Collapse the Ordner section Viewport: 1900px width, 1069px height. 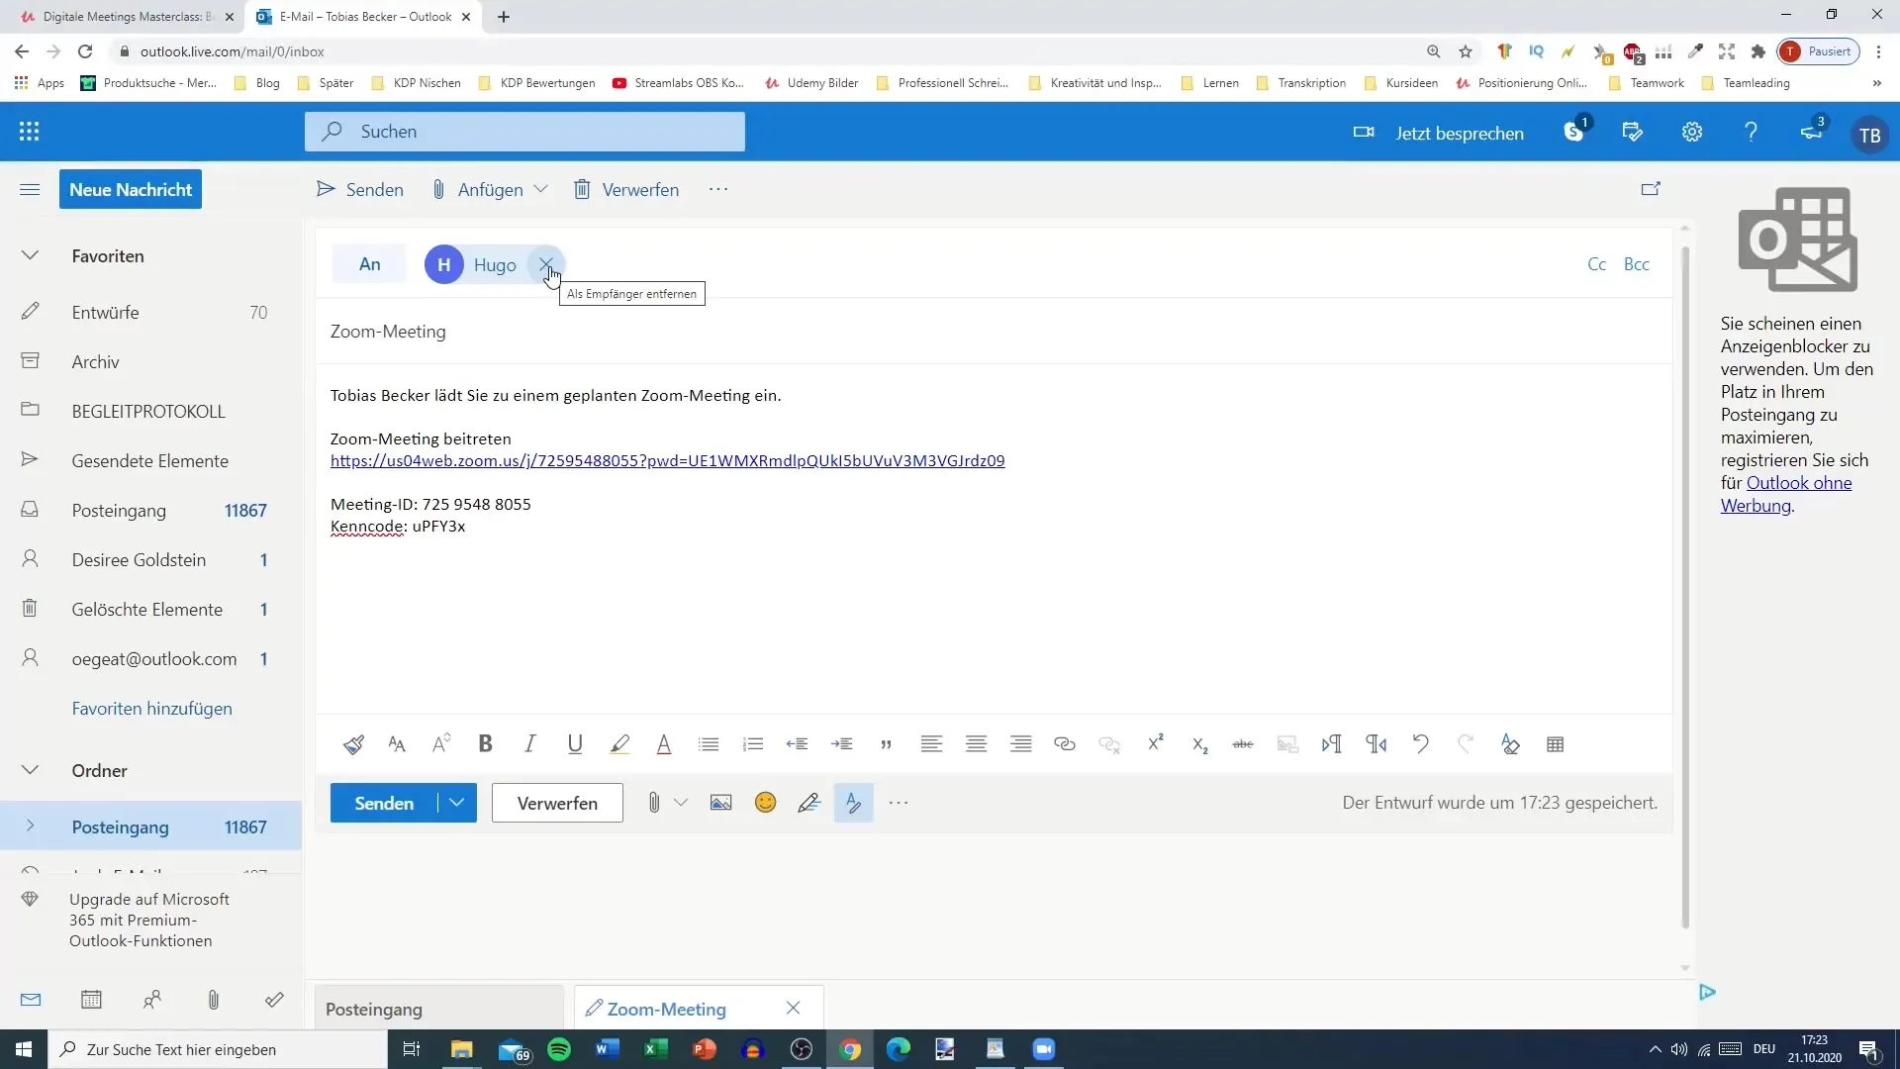point(30,770)
